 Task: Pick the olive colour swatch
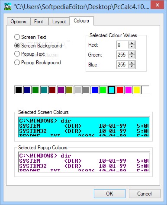click(x=69, y=90)
